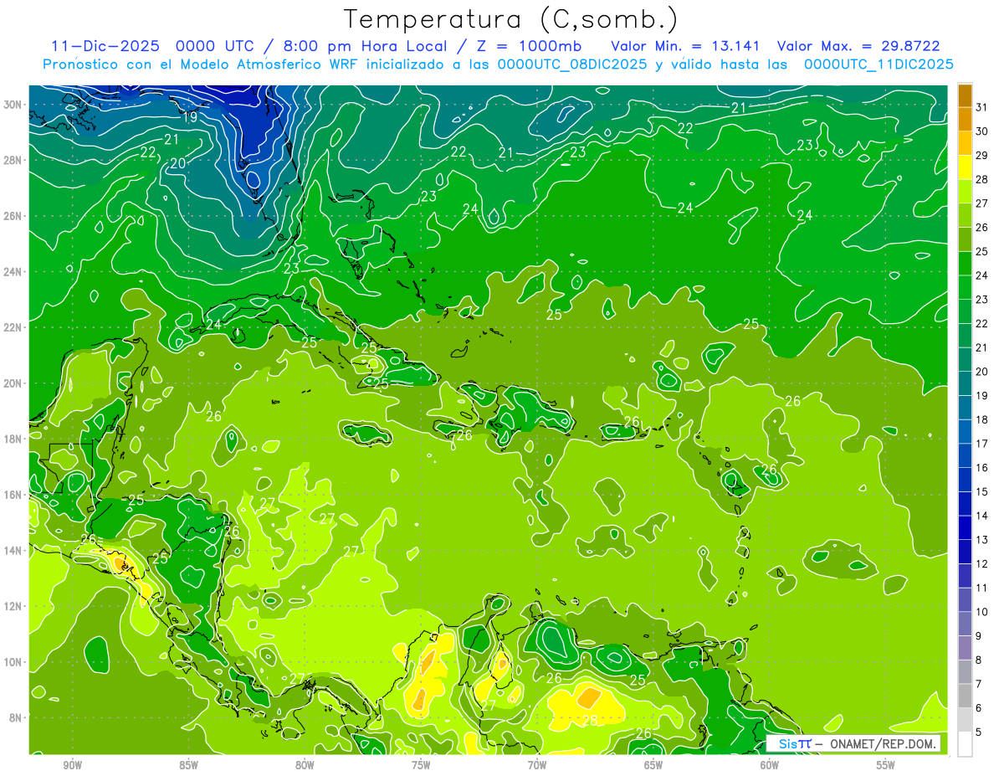The height and width of the screenshot is (776, 1004).
Task: Click the 20N latitude axis label
Action: pyautogui.click(x=13, y=383)
